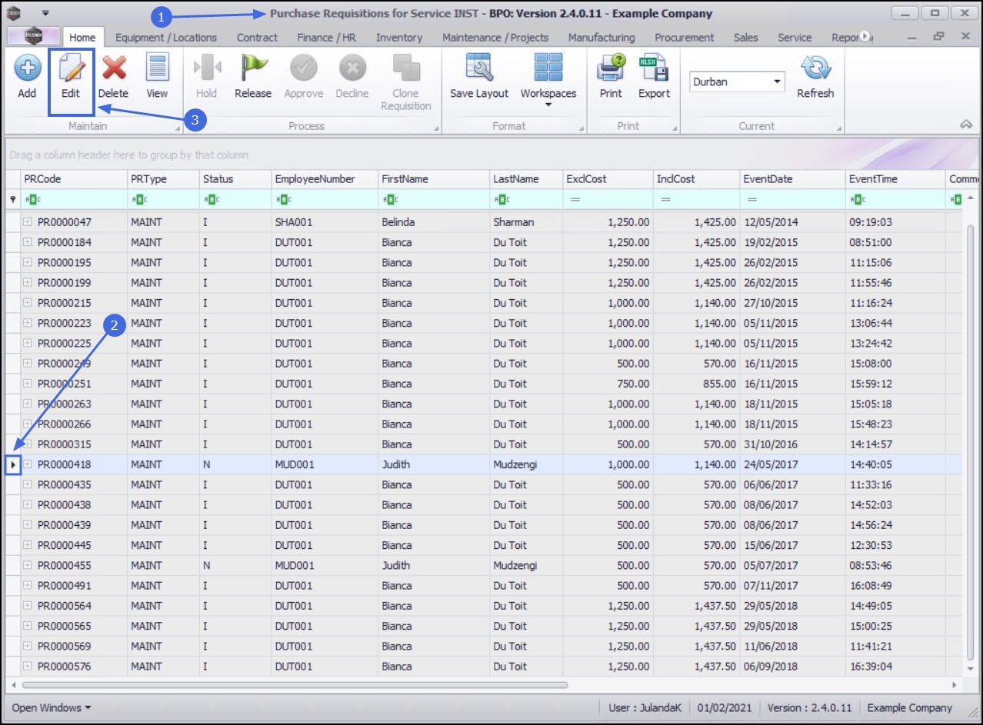This screenshot has width=983, height=725.
Task: Click the Edit pencil icon
Action: click(x=71, y=71)
